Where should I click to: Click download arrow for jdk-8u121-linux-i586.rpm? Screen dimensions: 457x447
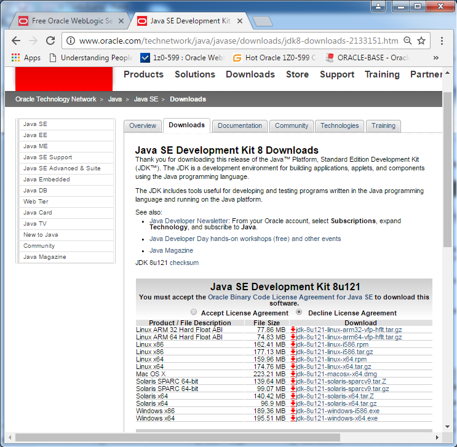click(x=293, y=344)
